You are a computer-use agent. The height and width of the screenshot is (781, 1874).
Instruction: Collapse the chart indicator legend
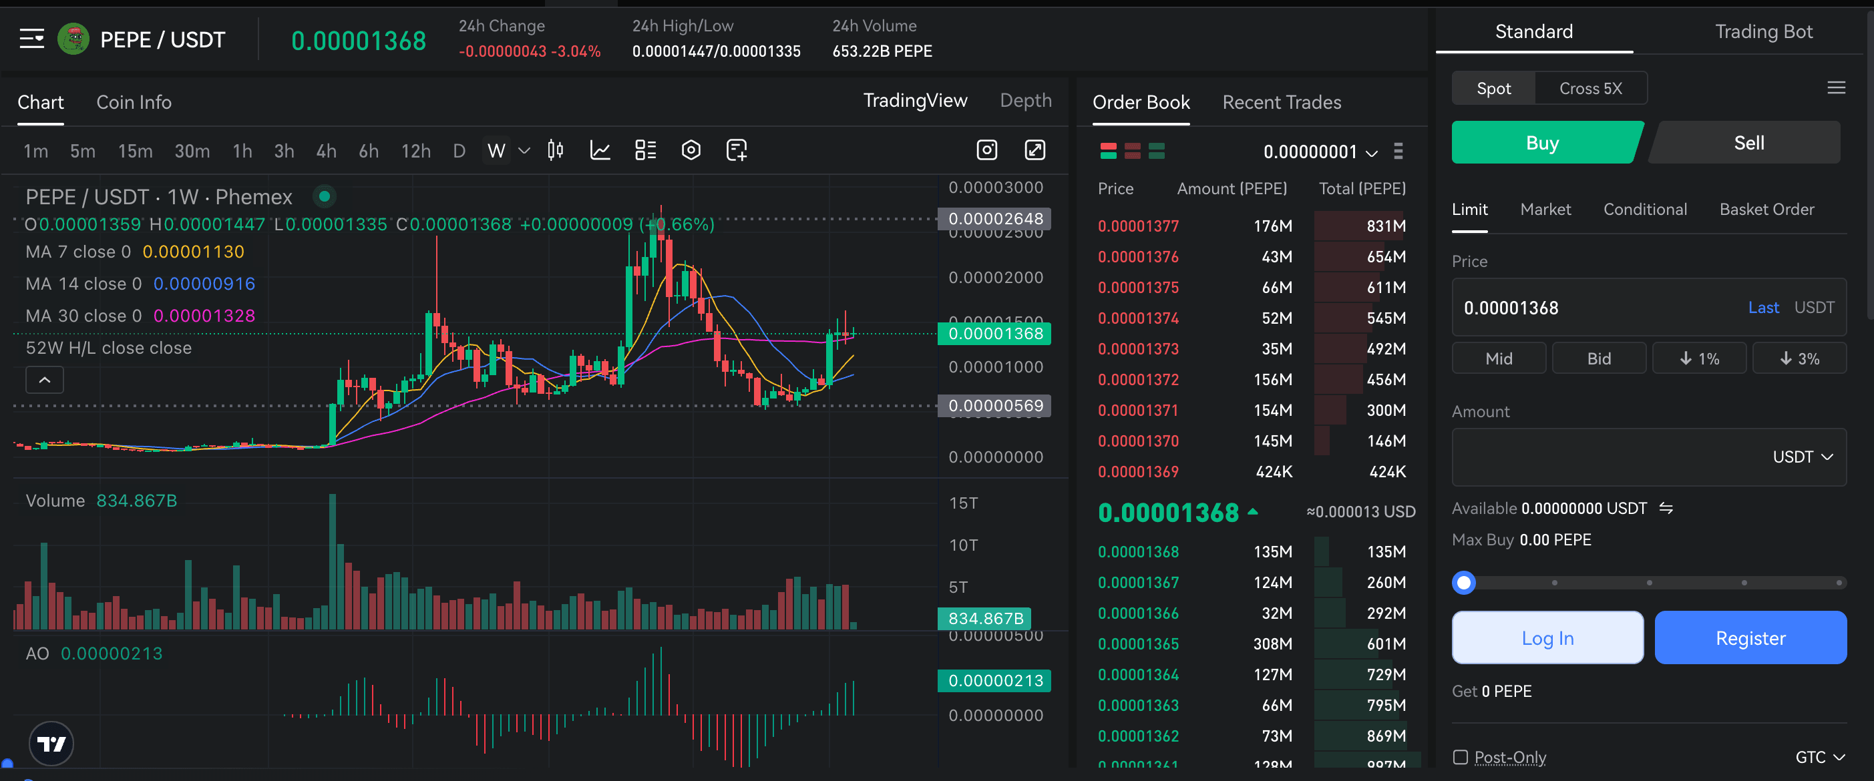(x=44, y=380)
